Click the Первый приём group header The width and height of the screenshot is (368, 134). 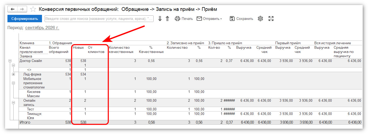coord(288,43)
